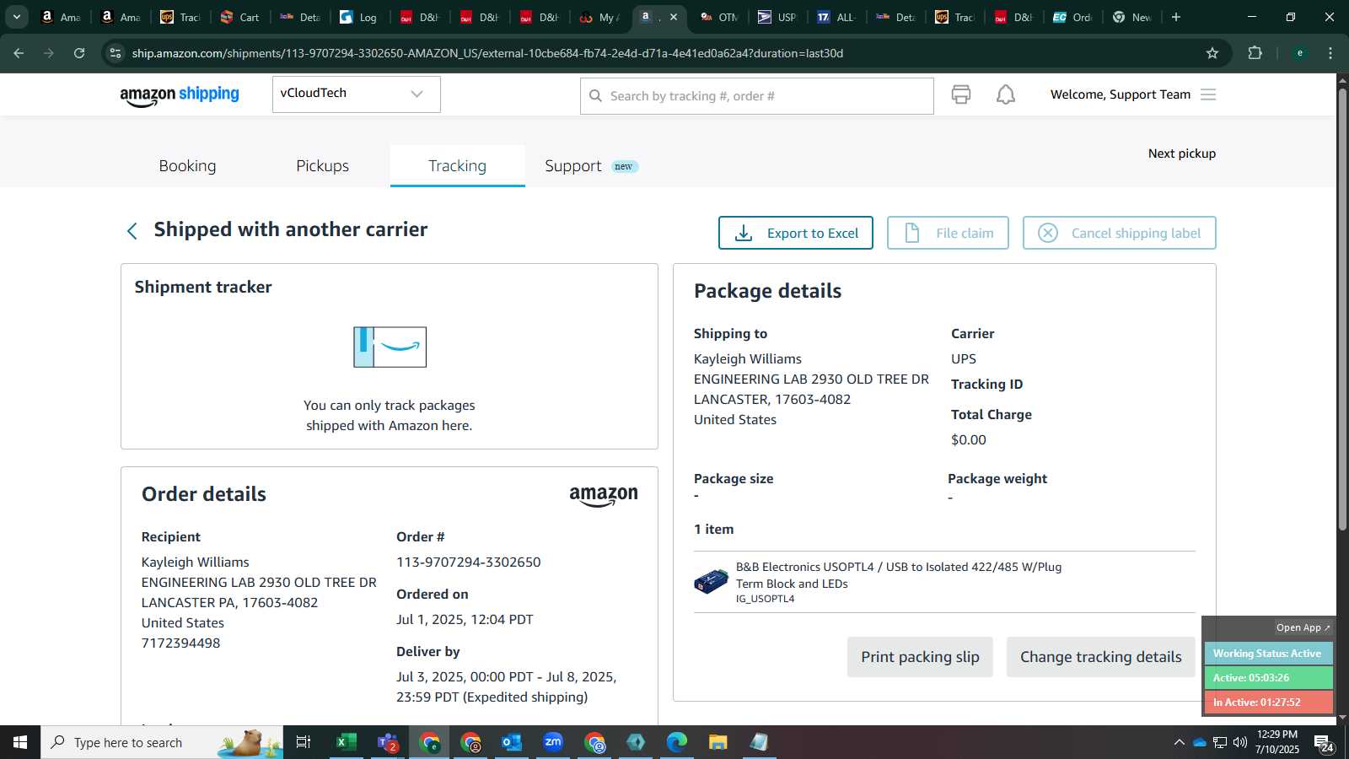Open Outlook from the taskbar
This screenshot has width=1349, height=759.
pos(512,742)
